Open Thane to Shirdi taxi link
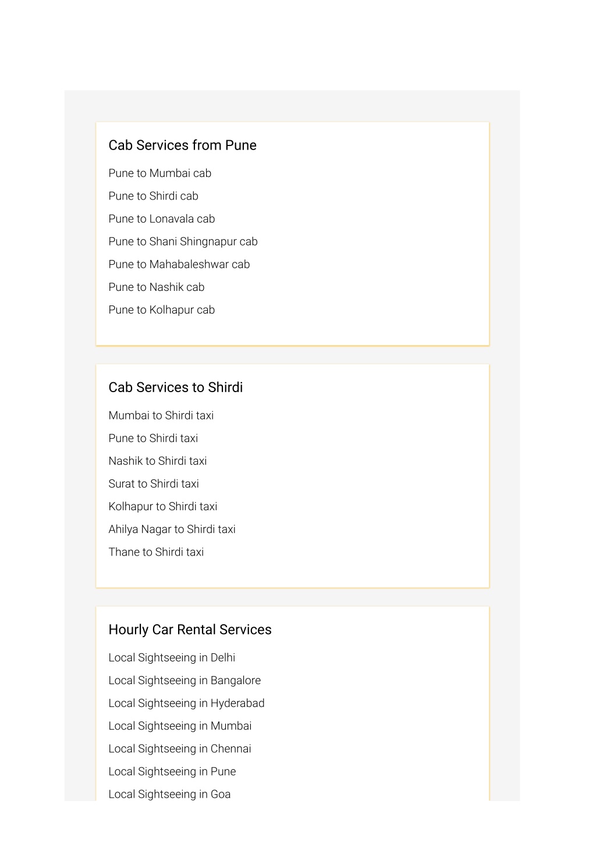The image size is (596, 843). pos(156,552)
